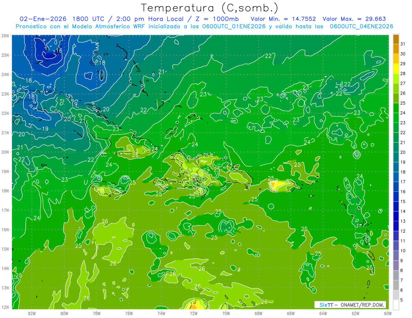
Task: Click the purple swatch between 9 and 10
Action: [396, 256]
